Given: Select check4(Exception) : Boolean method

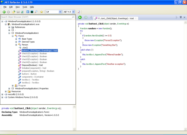Looking at the screenshot, I should [34, 62].
